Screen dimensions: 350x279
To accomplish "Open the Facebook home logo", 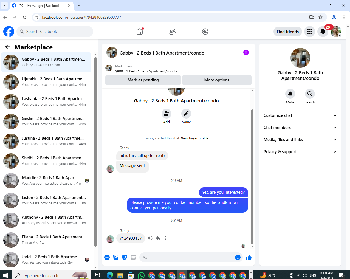I will point(9,32).
